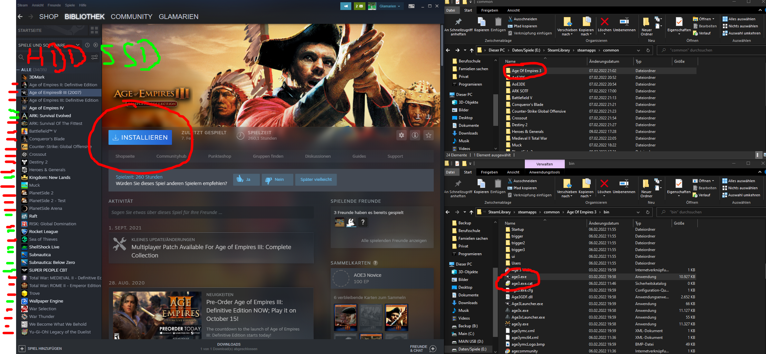Recommend the game with Ja button
This screenshot has height=354, width=766.
(x=246, y=180)
